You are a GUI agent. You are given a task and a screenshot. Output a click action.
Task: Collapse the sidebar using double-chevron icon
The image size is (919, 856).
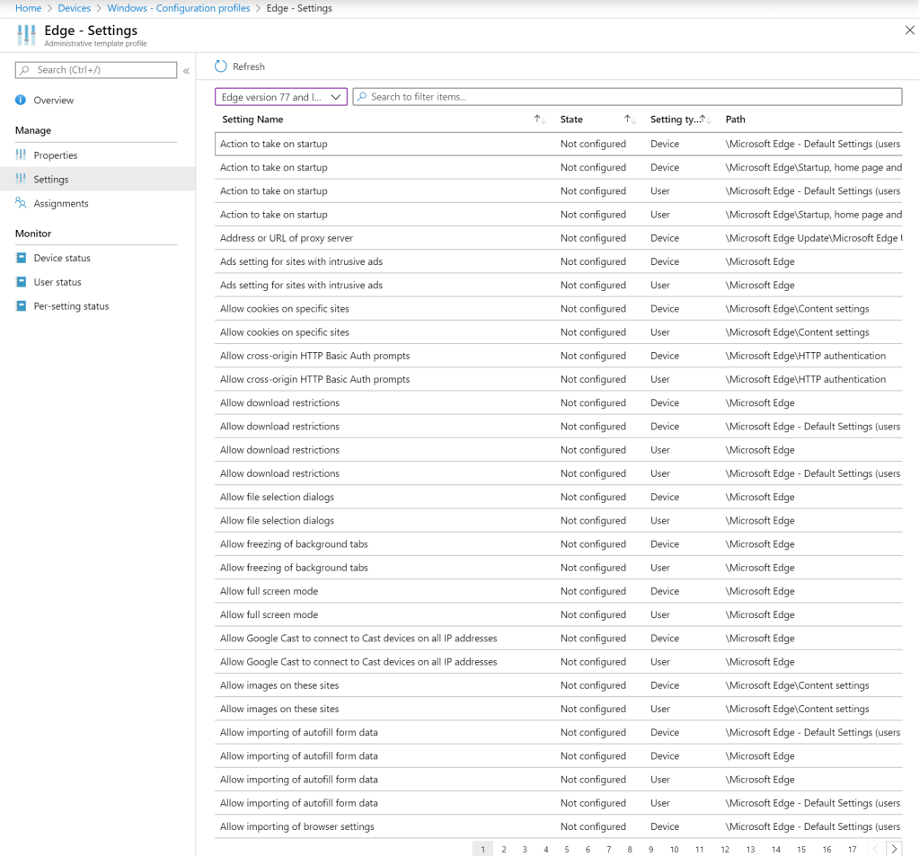186,71
